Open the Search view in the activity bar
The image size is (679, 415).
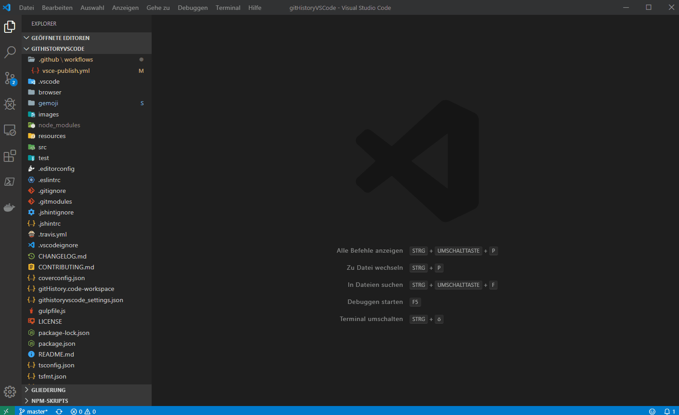[9, 52]
